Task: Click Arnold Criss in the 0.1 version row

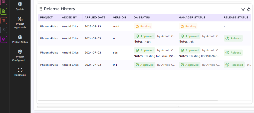Action: point(70,65)
